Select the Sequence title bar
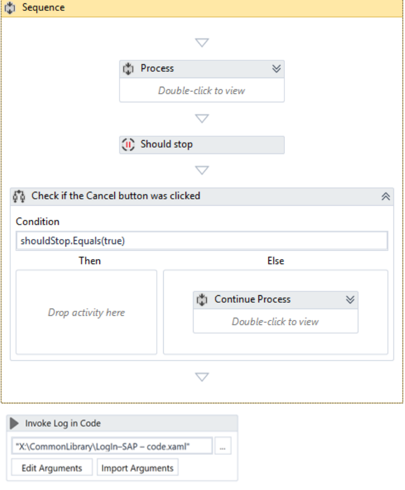Screen dimensions: 405x490 (x=201, y=8)
